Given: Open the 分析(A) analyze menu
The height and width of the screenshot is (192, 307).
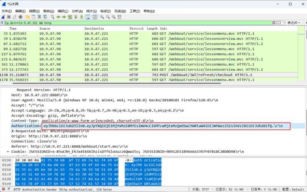Looking at the screenshot, I should pos(77,11).
